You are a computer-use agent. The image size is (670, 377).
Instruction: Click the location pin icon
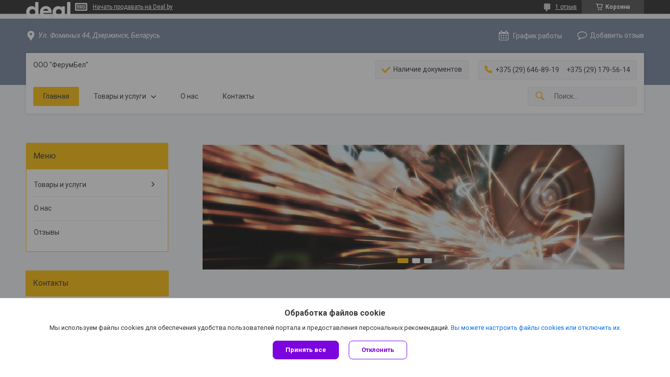(x=30, y=36)
